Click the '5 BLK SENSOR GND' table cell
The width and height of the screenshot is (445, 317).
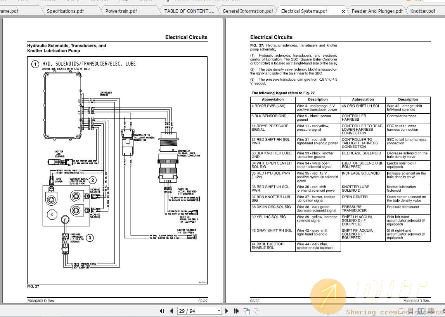(273, 118)
